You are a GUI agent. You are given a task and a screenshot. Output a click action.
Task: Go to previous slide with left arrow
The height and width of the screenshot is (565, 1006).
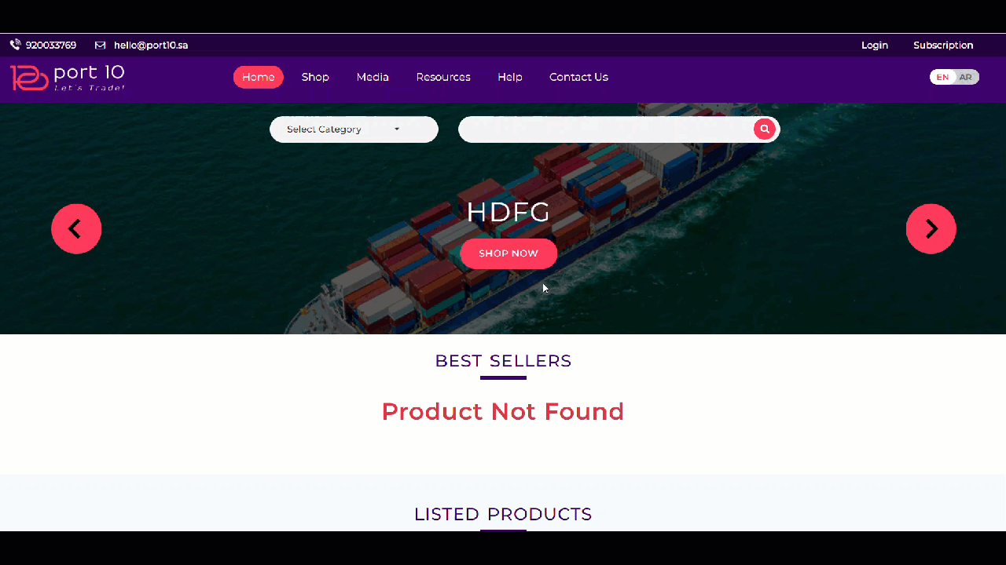click(x=76, y=228)
